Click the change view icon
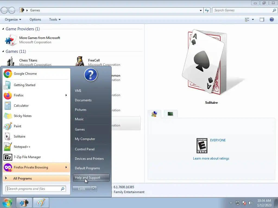This screenshot has width=278, height=208. [x=247, y=19]
